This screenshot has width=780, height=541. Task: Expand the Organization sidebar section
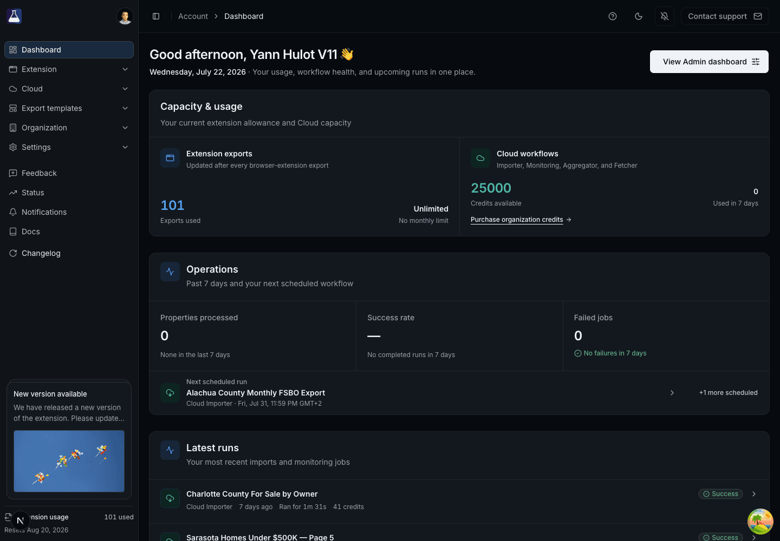pyautogui.click(x=69, y=128)
